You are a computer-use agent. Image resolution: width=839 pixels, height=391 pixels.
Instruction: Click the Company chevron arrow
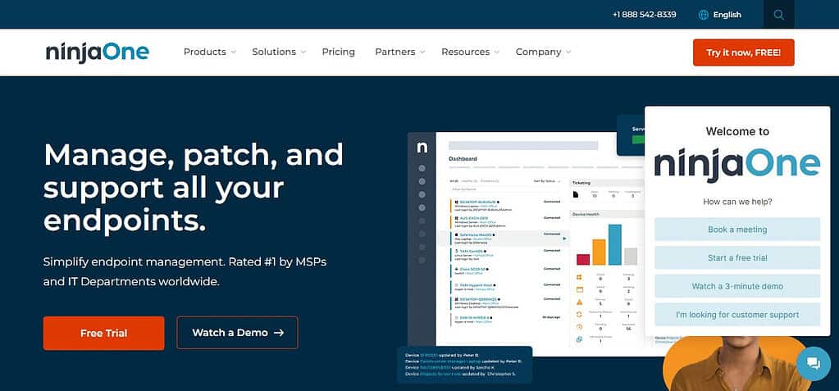pyautogui.click(x=568, y=52)
